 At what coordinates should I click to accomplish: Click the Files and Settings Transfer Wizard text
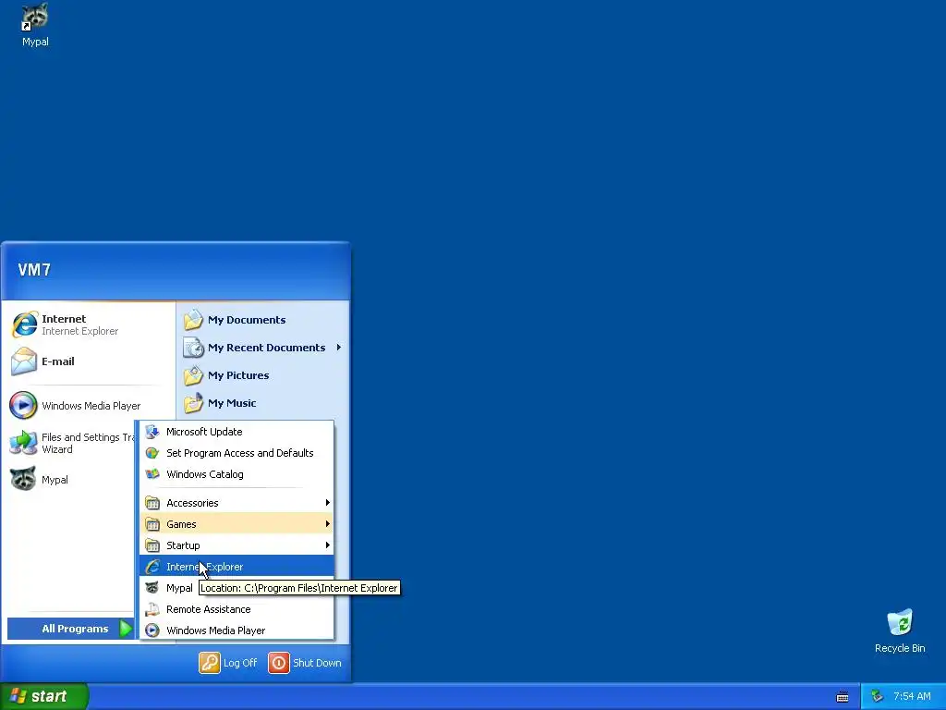point(88,443)
